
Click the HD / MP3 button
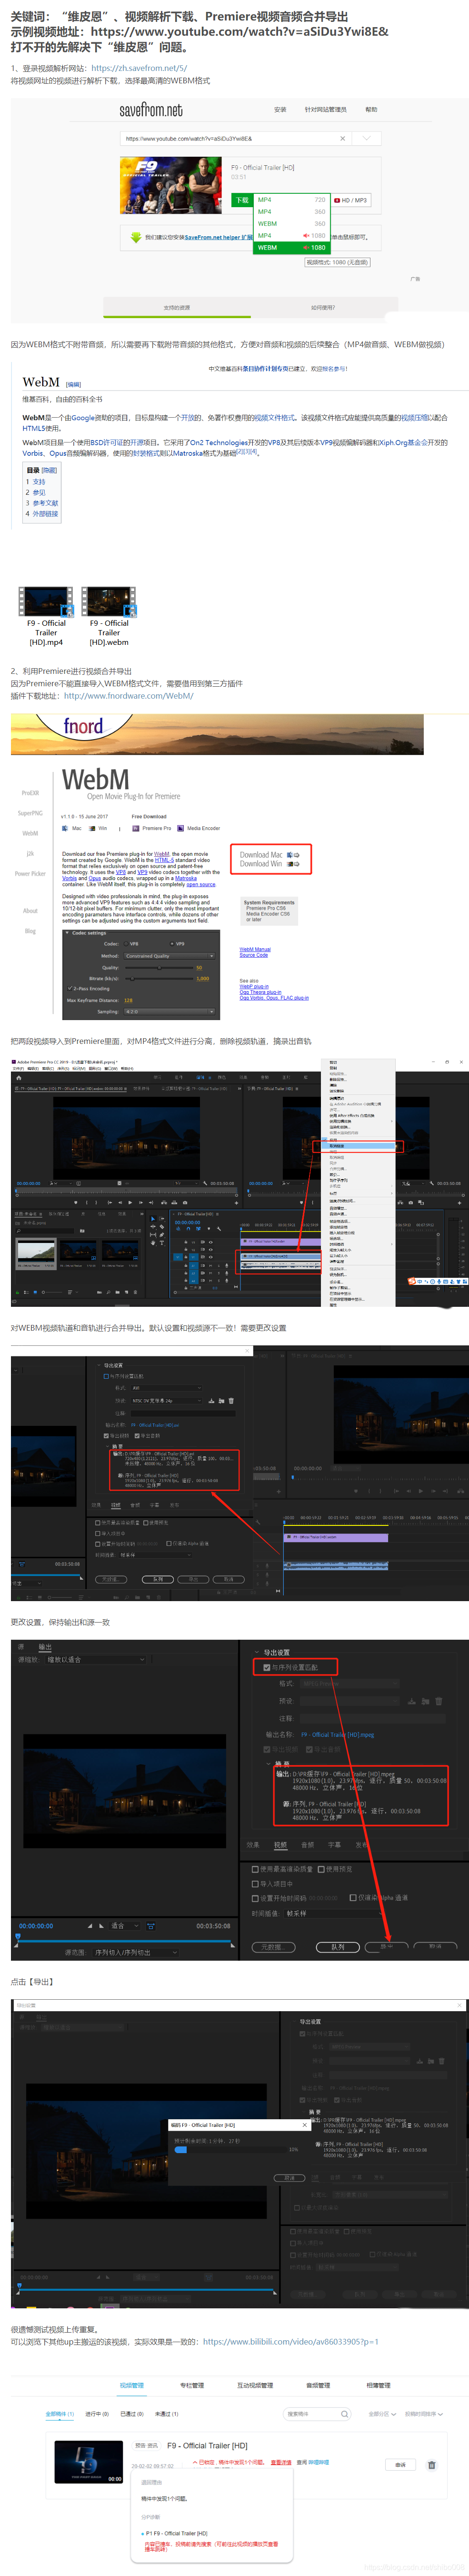click(x=351, y=200)
